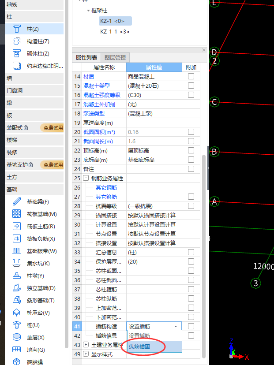Select the 垫层(X) icon

16,337
